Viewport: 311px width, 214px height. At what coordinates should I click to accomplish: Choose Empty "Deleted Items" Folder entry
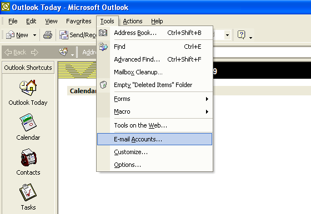tap(155, 85)
